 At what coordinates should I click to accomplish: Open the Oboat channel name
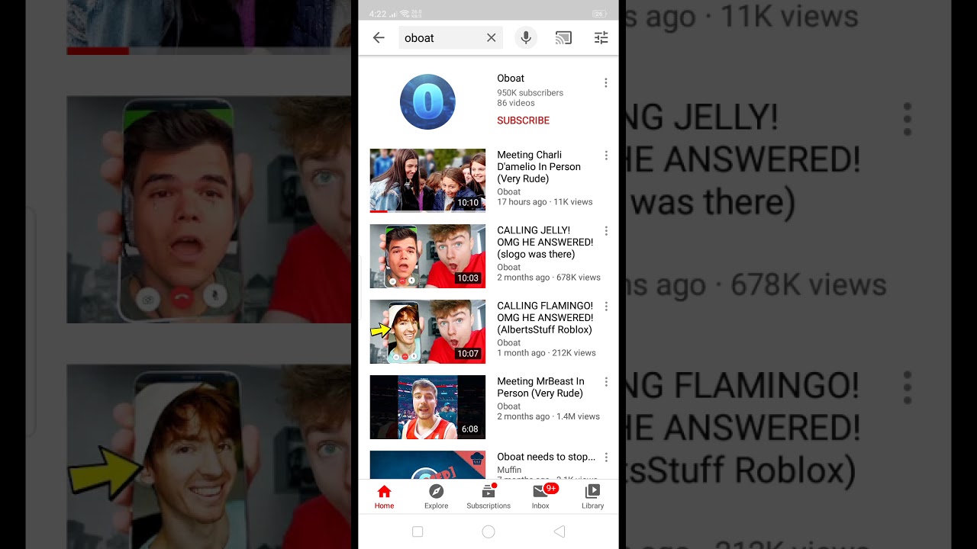tap(511, 78)
